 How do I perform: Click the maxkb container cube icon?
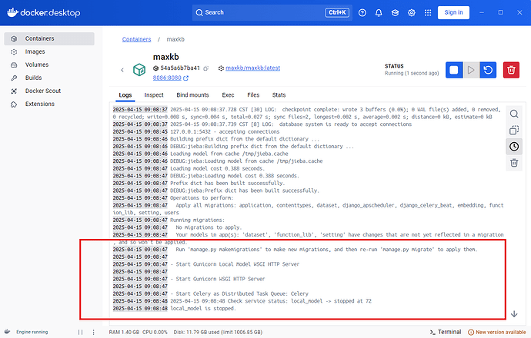point(139,70)
